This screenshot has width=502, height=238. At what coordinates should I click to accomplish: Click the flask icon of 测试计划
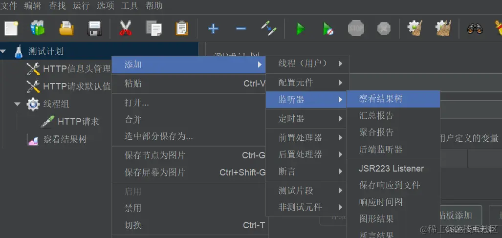[19, 51]
